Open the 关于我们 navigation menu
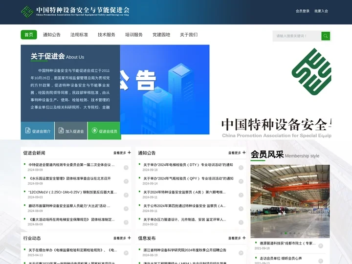Viewport: 352px width, 264px height. 189,35
